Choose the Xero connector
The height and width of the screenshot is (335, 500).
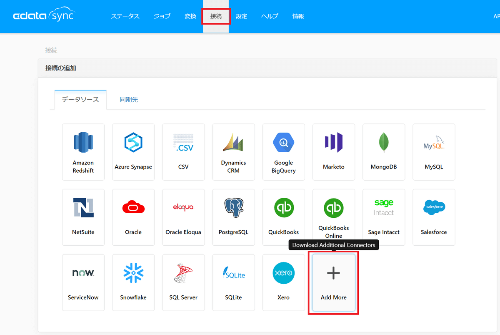click(x=283, y=282)
